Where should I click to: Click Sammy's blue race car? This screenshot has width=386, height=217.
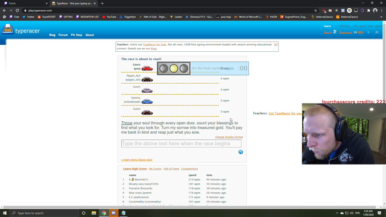tap(147, 101)
